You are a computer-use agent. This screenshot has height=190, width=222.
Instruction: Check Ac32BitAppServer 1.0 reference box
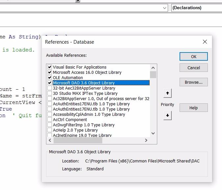(x=50, y=98)
